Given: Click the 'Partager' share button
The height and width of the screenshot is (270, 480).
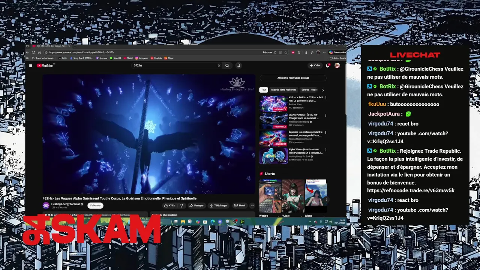Looking at the screenshot, I should point(196,205).
